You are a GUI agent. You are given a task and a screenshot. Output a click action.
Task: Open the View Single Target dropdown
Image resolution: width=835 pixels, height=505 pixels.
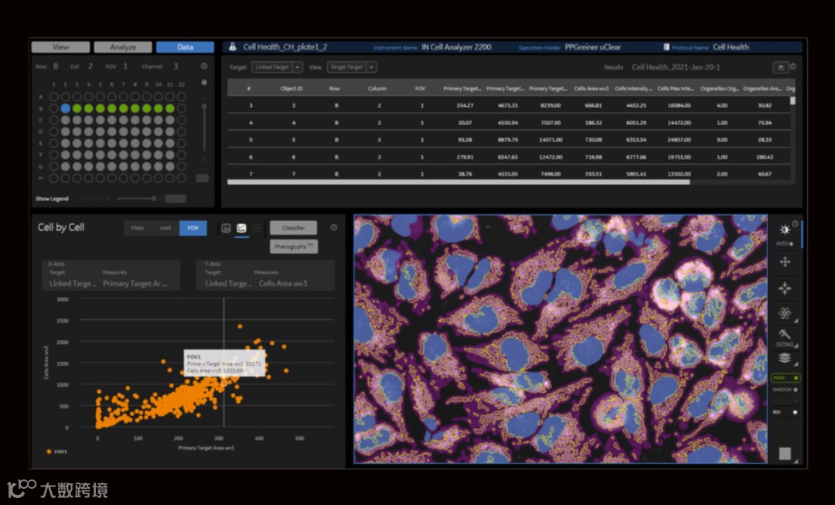352,67
